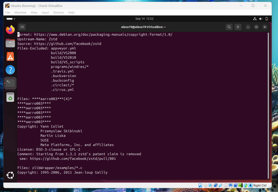Open the terminal hamburger menu

point(238,27)
